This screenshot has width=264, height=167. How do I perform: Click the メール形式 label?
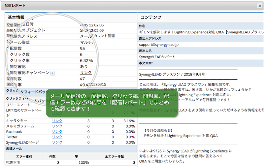(20, 42)
